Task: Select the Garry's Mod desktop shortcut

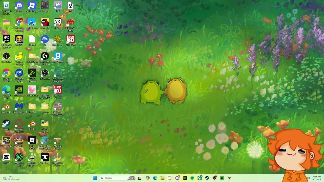Action: (x=58, y=58)
